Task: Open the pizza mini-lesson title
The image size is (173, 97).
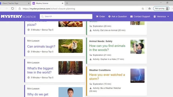Action: [32, 25]
